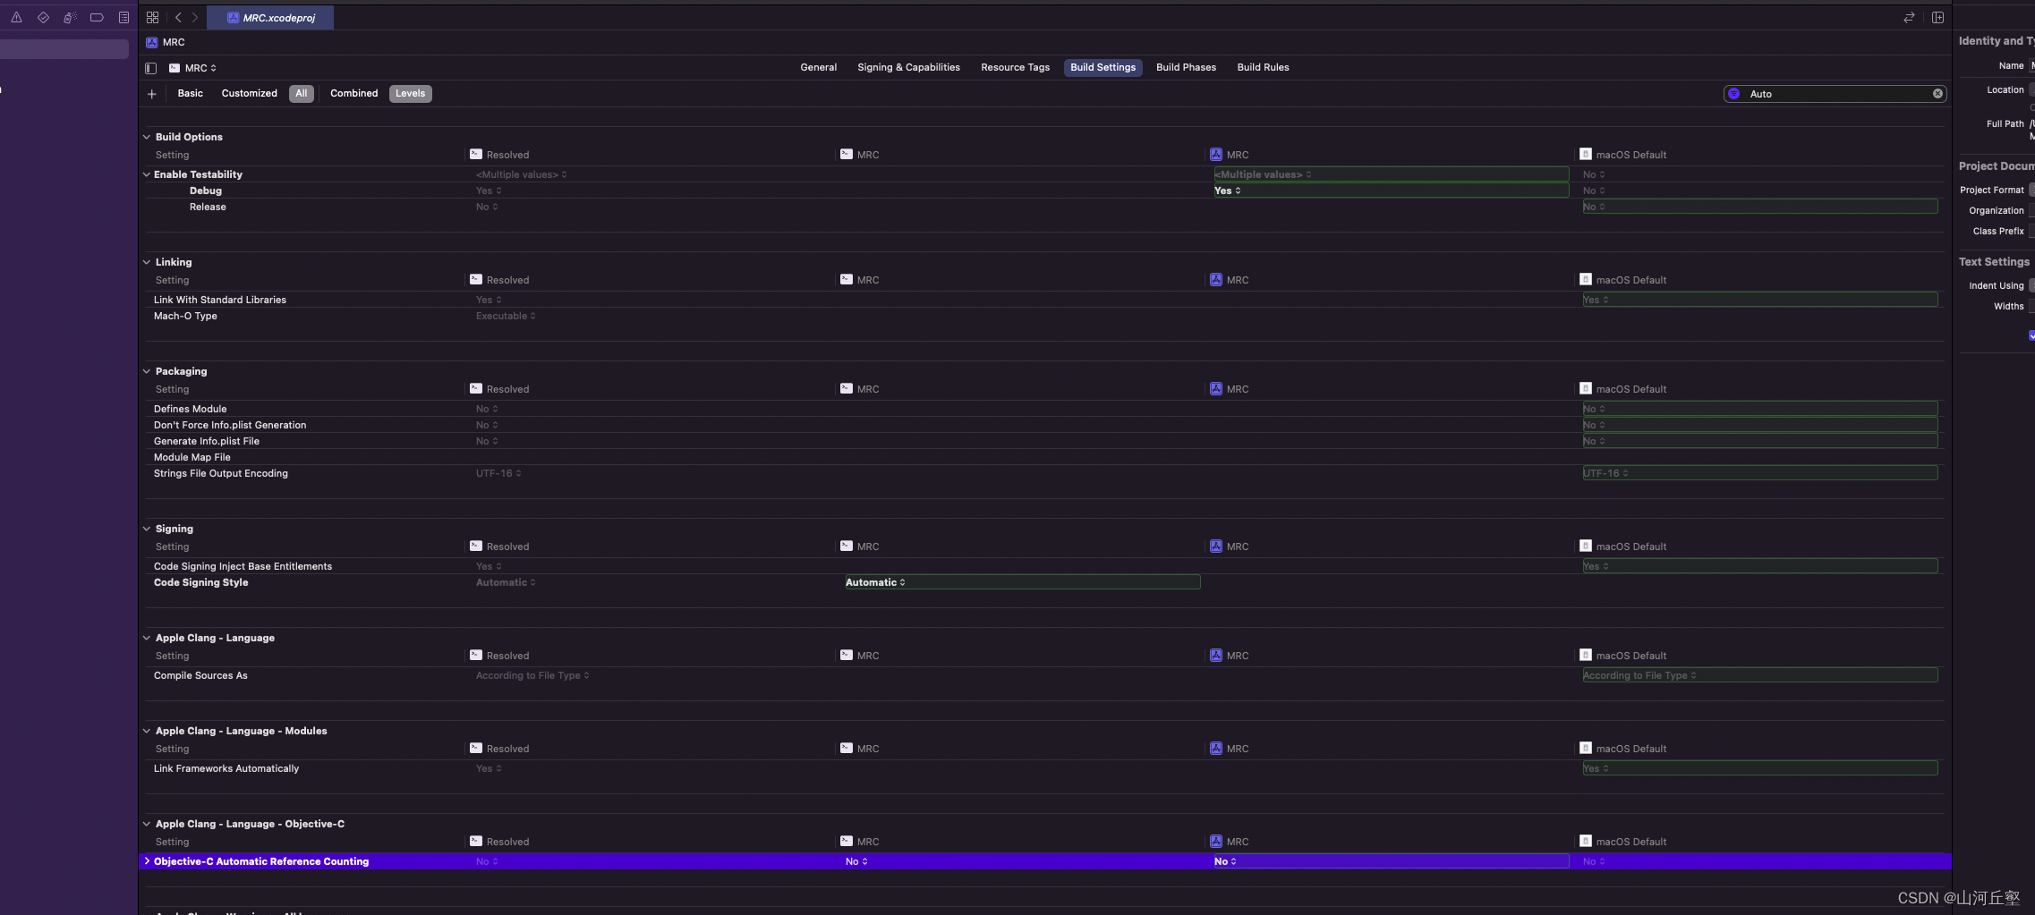Go back with left chevron
Viewport: 2035px width, 915px height.
tap(178, 17)
